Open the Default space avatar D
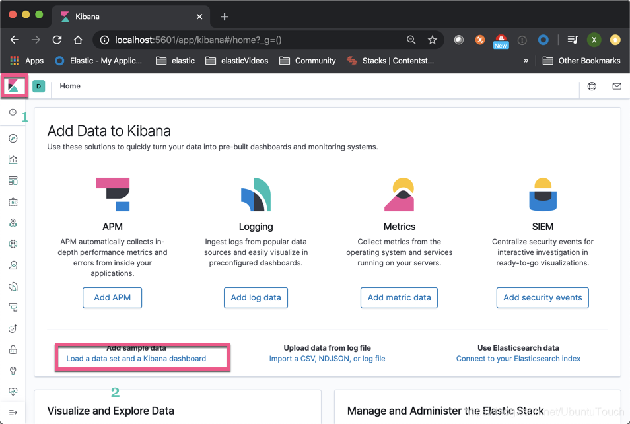This screenshot has height=424, width=630. [x=38, y=86]
